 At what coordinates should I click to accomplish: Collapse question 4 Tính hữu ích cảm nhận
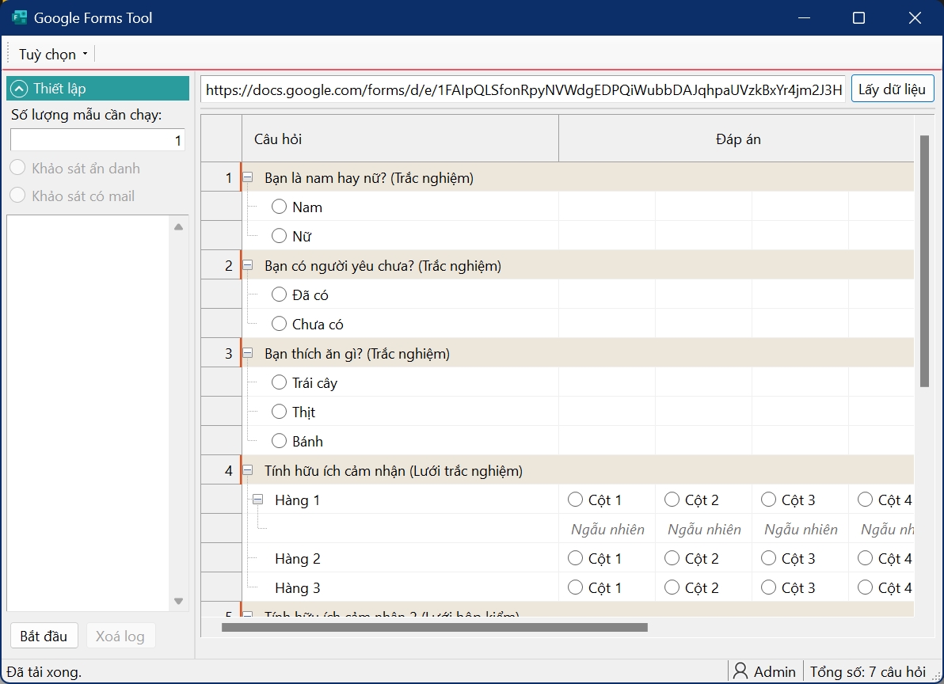tap(247, 470)
